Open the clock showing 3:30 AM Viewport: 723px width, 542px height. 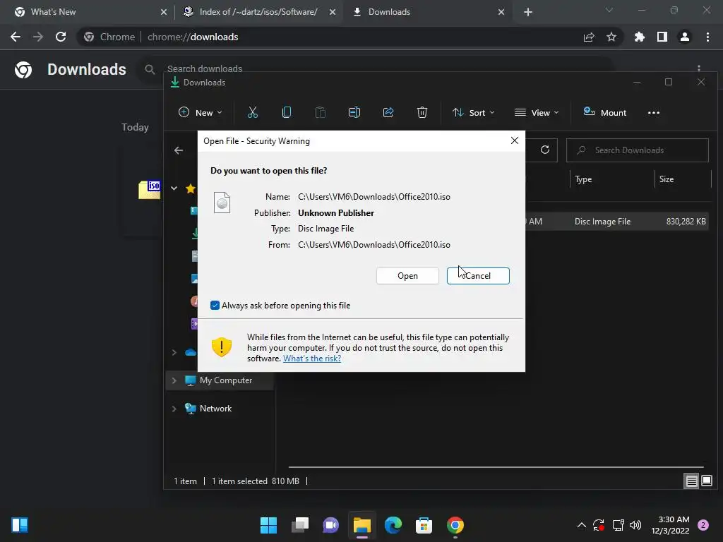pyautogui.click(x=670, y=525)
